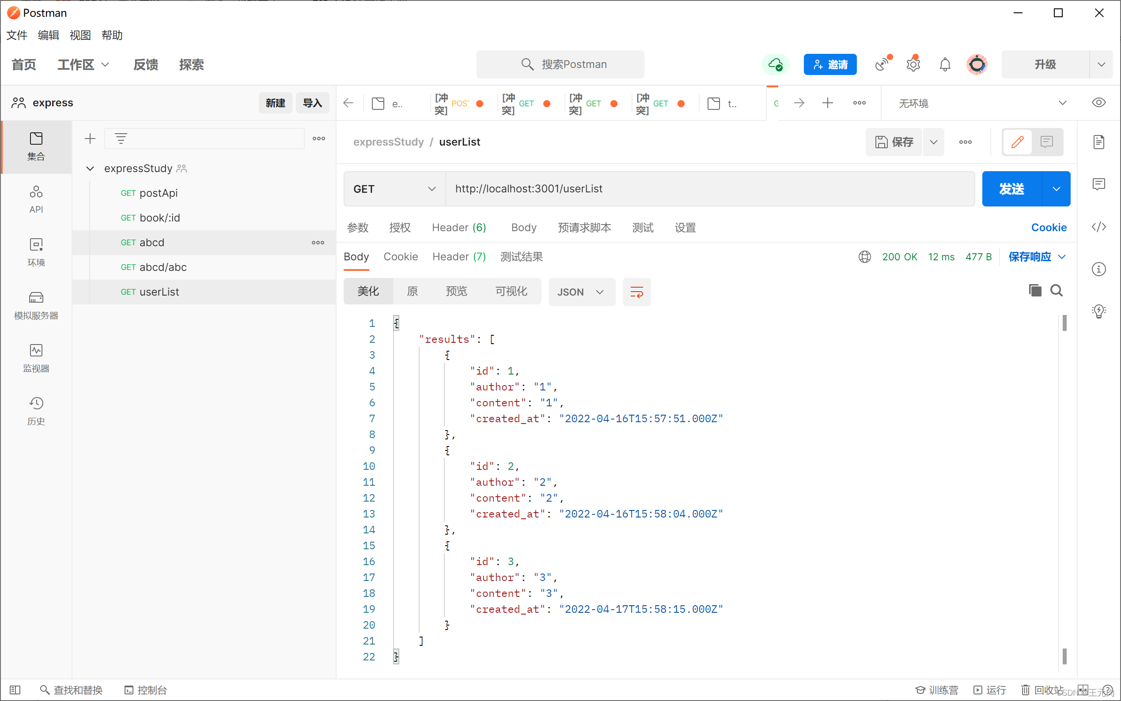Open collections panel more options ellipsis
1121x701 pixels.
pos(318,138)
